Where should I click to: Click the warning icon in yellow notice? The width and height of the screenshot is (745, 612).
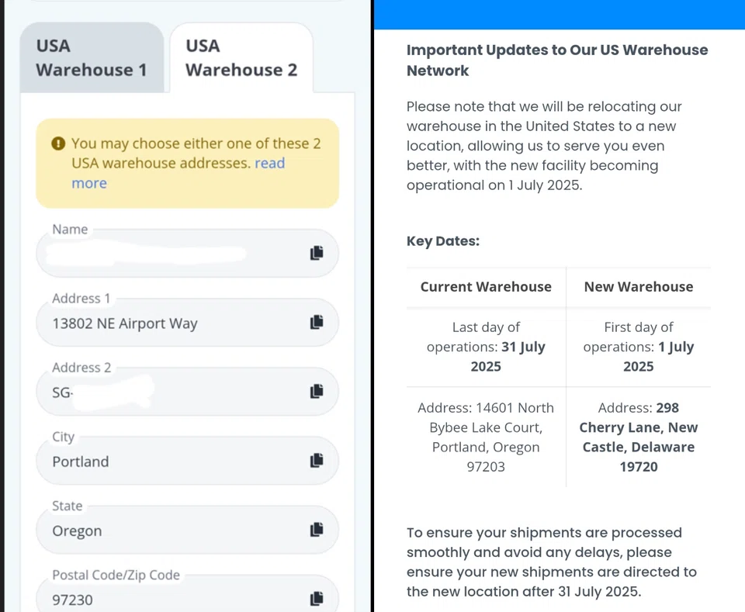pyautogui.click(x=58, y=144)
